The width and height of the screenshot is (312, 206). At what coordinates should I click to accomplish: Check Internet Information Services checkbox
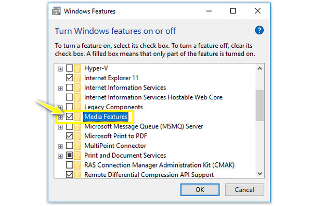[x=70, y=87]
